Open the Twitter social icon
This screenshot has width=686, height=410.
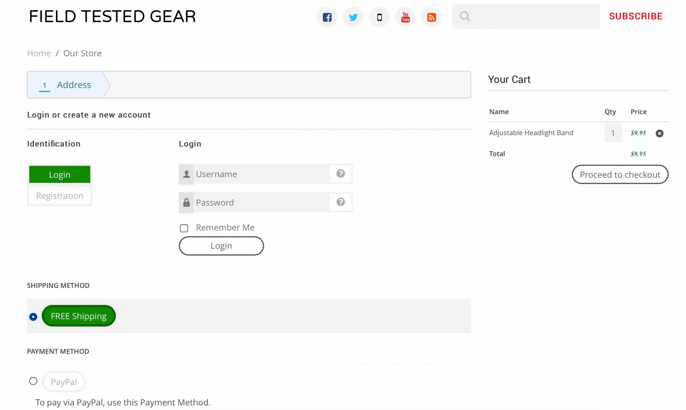[353, 17]
